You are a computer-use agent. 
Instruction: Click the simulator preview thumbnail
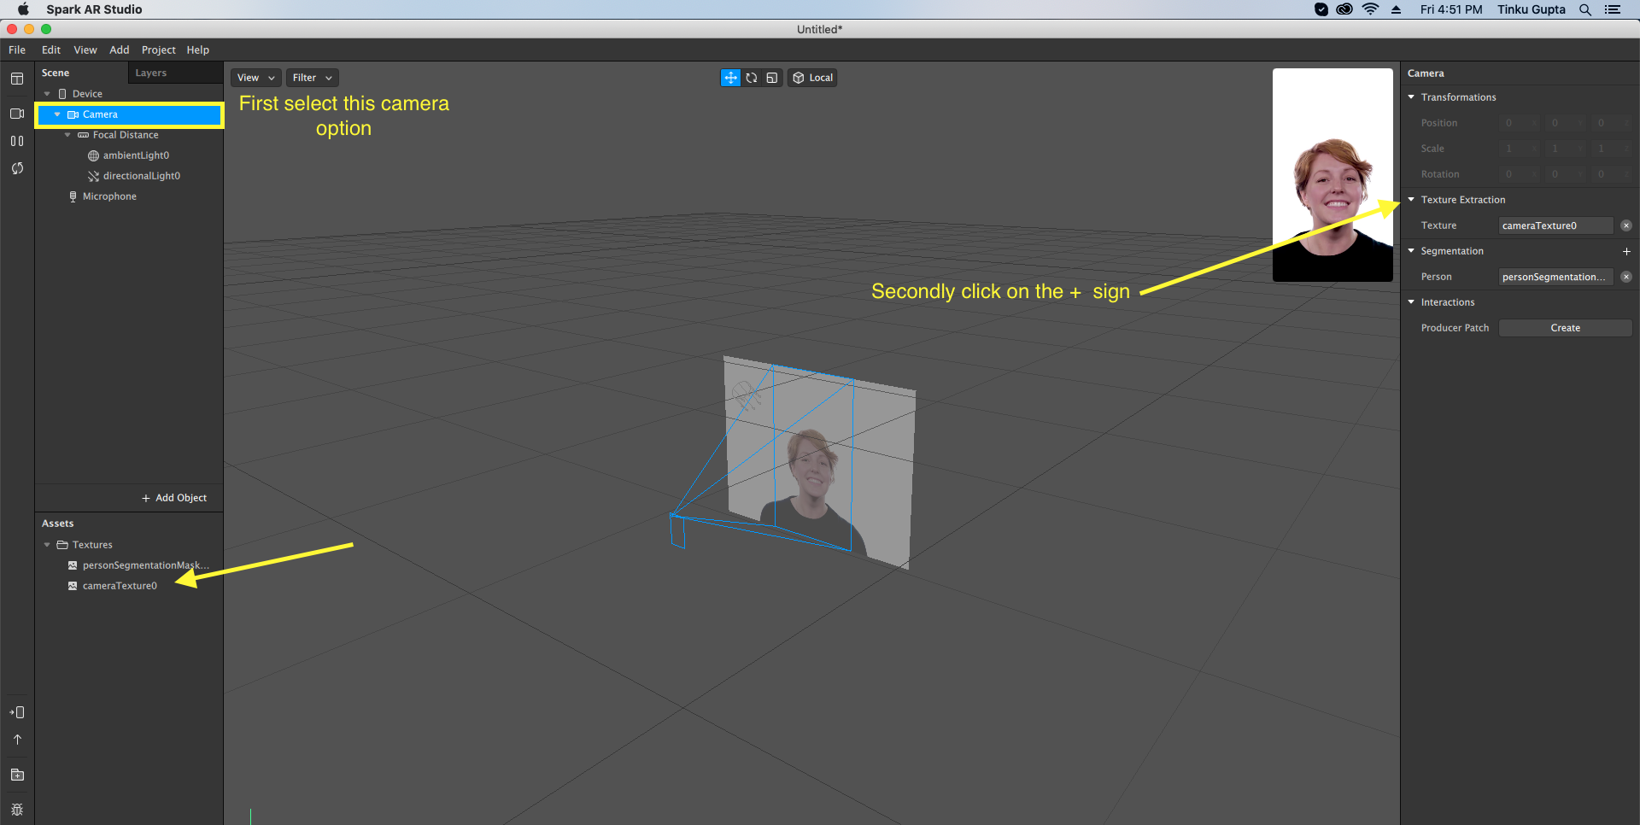click(x=1332, y=175)
